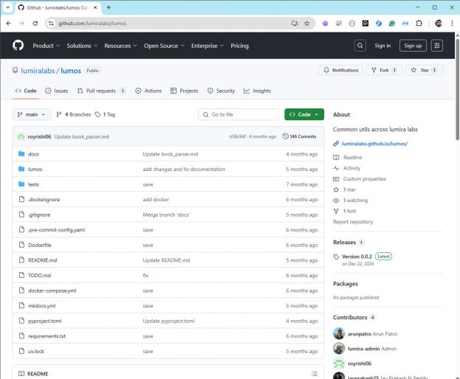Image resolution: width=460 pixels, height=379 pixels.
Task: Click arunpatro contributor avatar
Action: tap(339, 333)
